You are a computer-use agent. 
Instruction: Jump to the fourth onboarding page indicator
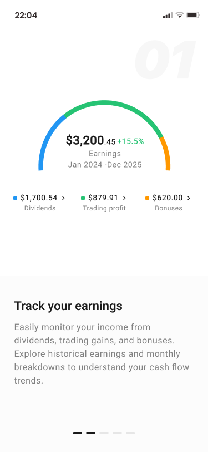117,433
